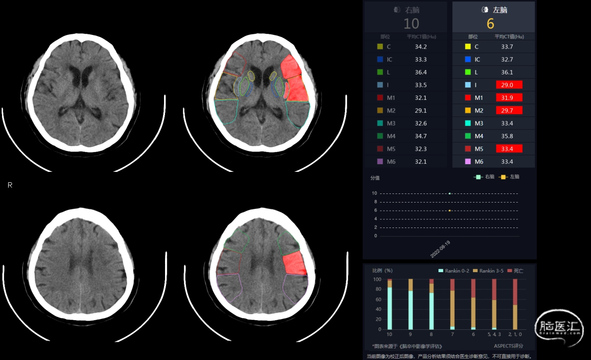Click left brain M1 red color swatch
The width and height of the screenshot is (591, 360).
click(x=468, y=98)
